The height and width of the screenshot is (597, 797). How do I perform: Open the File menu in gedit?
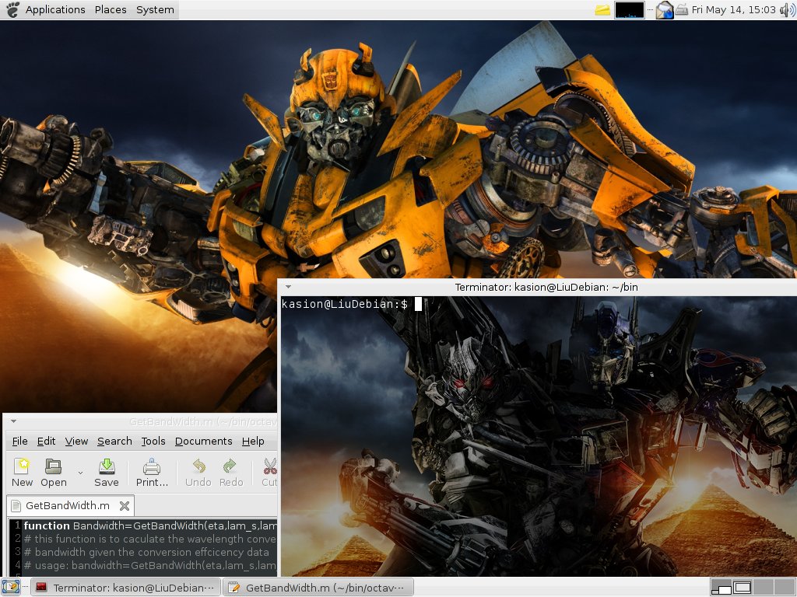point(19,442)
